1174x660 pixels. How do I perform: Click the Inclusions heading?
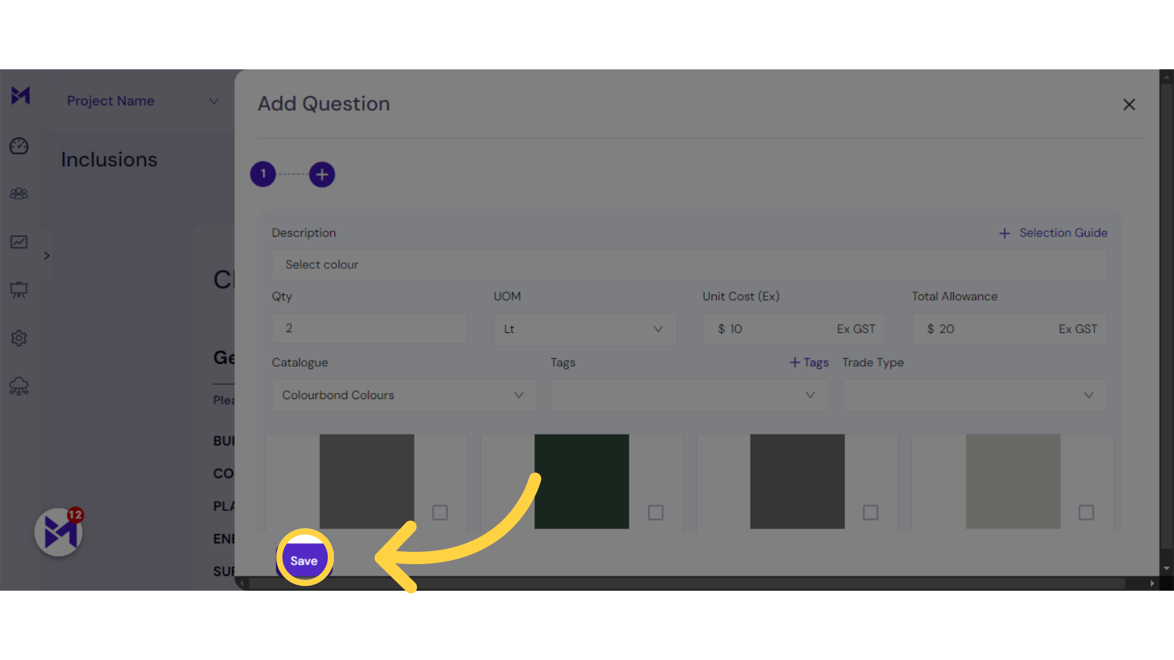point(109,159)
